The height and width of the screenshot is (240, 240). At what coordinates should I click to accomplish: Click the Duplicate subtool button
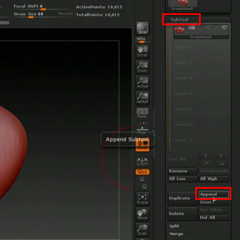click(x=183, y=198)
